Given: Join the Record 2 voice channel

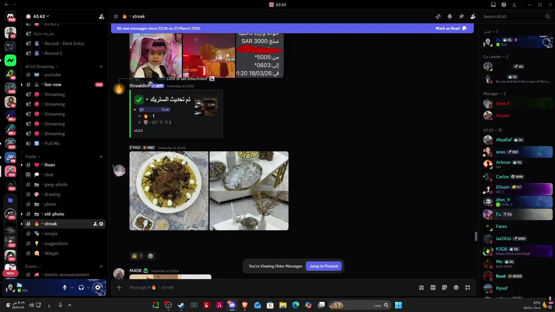Looking at the screenshot, I should click(64, 53).
